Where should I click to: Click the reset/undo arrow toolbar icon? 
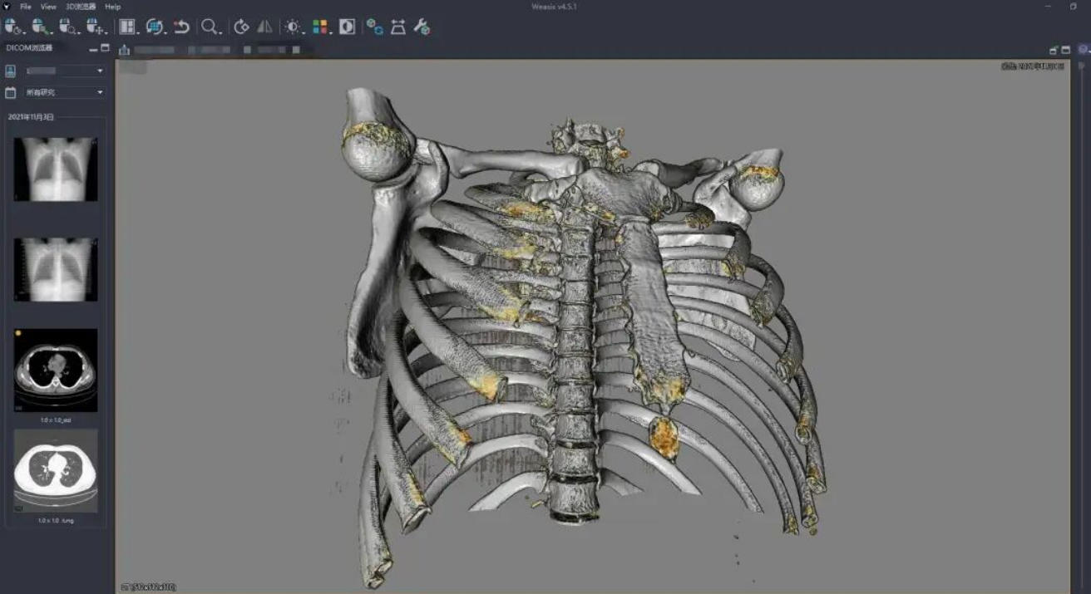point(181,27)
